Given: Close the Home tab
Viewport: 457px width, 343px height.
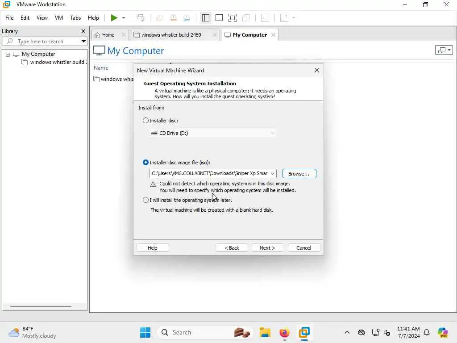Looking at the screenshot, I should tap(124, 35).
